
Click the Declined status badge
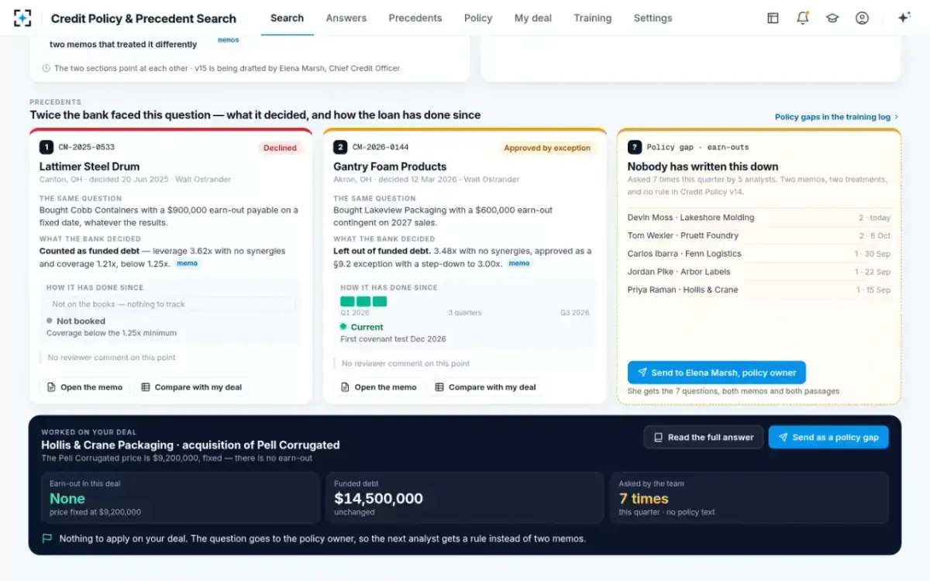point(280,148)
